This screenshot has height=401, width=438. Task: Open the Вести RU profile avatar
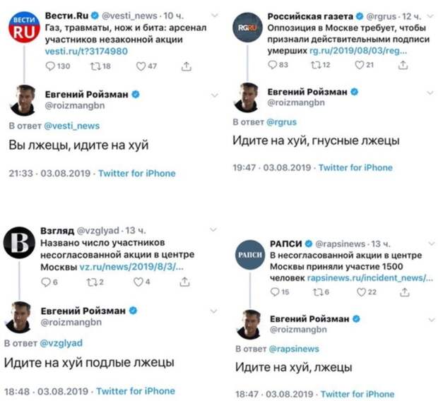(x=24, y=27)
